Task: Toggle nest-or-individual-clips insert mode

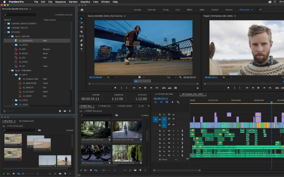Action: 155,102
